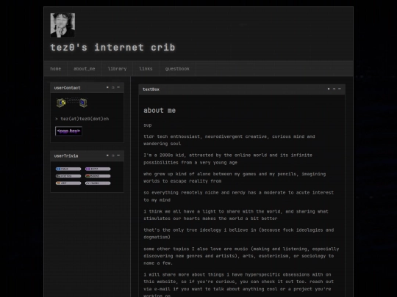397x297 pixels.
Task: Click the paragraph starting "who grew up kind of alone"
Action: 235,177
